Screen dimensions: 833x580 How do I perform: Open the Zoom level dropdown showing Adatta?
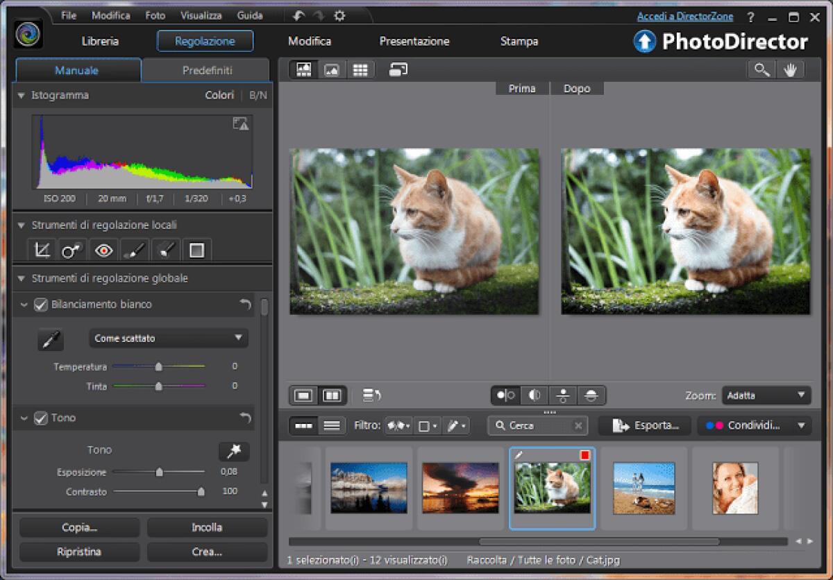[766, 395]
